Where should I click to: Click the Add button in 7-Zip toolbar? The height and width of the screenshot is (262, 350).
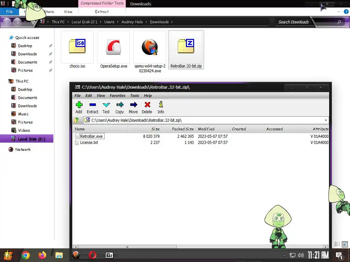79,107
